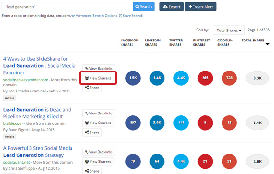Viewport: 274px width, 174px height.
Task: Click the sort arrow beside Total Shares header
Action: [x=267, y=44]
